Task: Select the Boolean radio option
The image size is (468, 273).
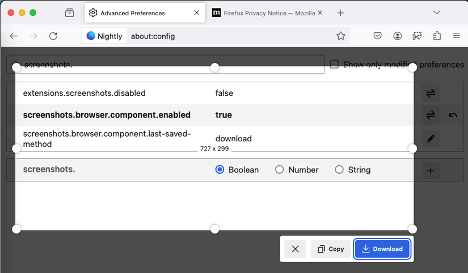Action: [220, 170]
